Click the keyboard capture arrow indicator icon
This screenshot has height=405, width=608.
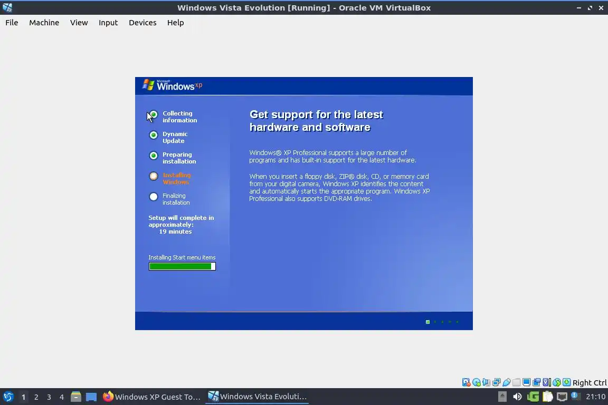(566, 382)
